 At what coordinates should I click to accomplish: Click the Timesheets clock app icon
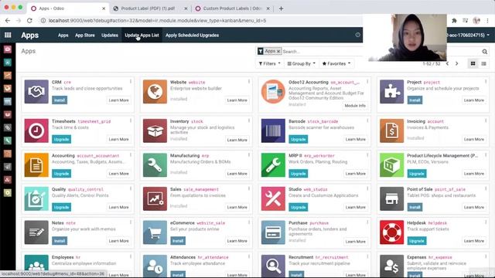click(36, 131)
